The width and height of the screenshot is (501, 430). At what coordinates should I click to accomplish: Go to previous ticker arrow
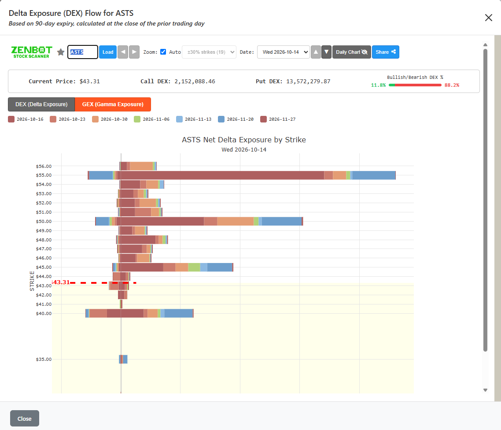[123, 52]
